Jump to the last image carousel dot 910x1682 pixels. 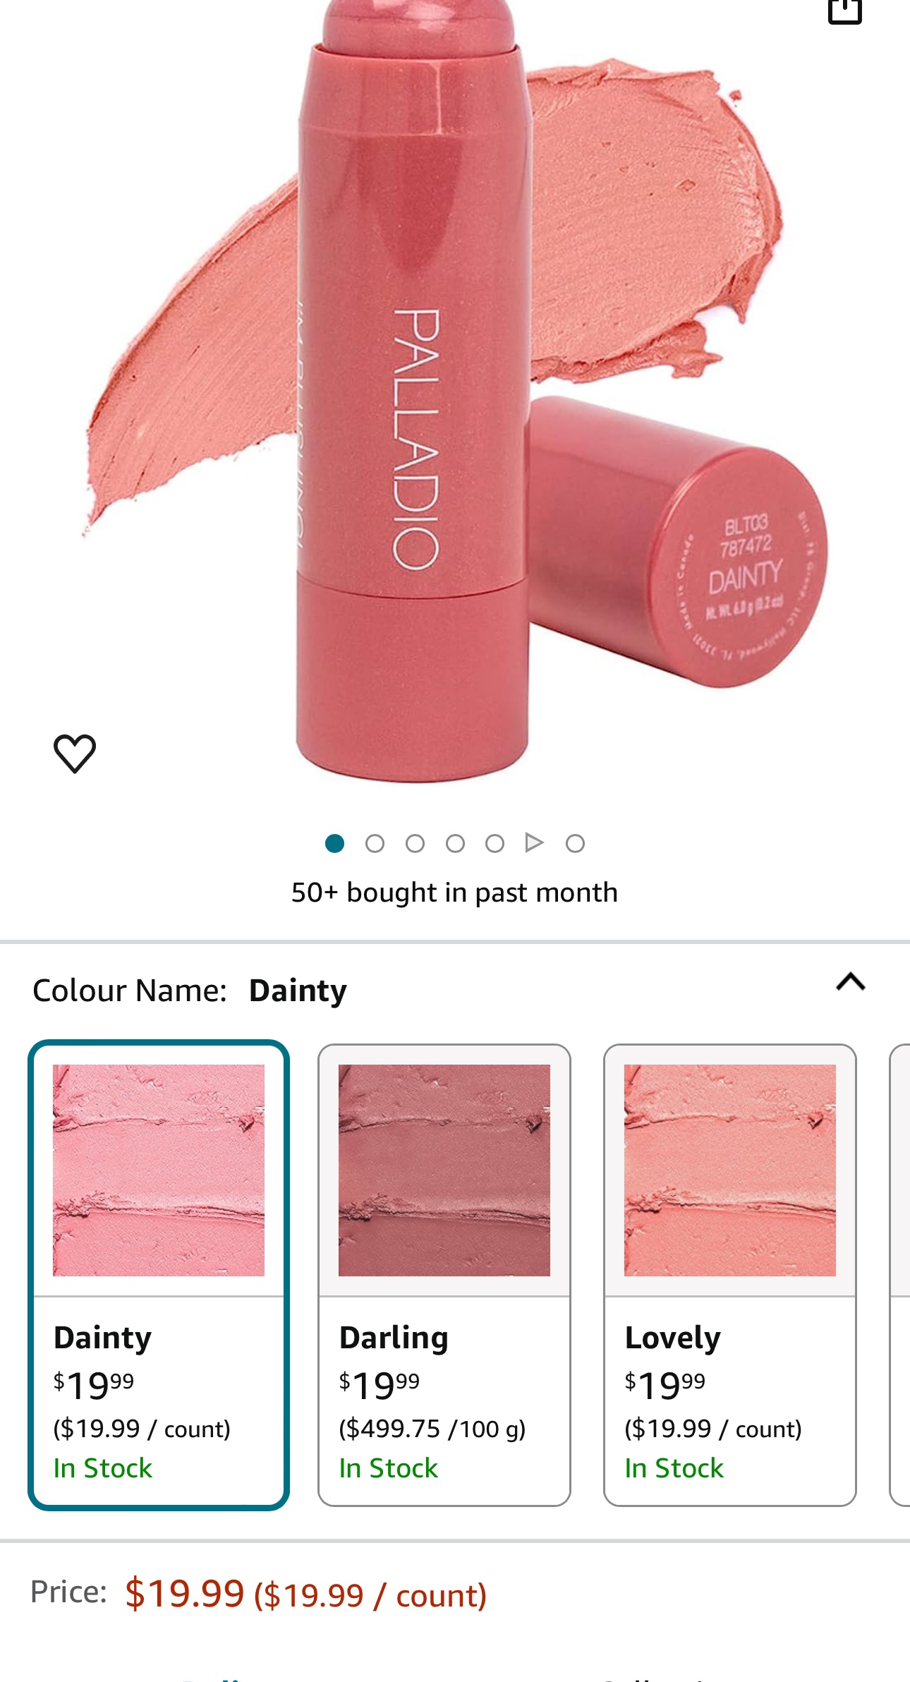pyautogui.click(x=575, y=843)
